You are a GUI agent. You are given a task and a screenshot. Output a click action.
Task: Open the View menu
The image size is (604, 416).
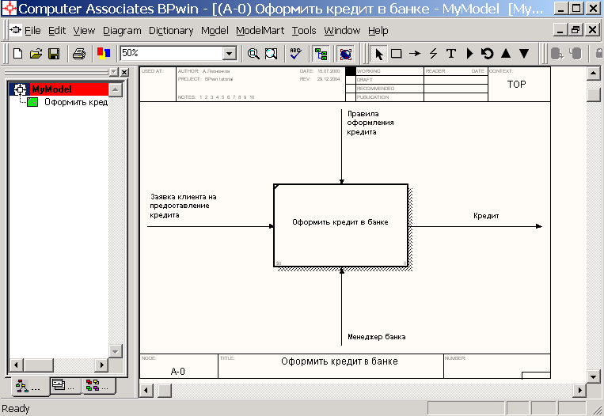84,30
